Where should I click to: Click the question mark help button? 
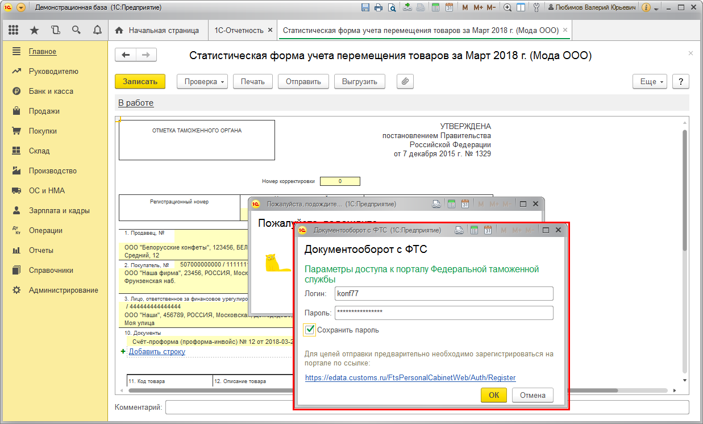(x=681, y=82)
